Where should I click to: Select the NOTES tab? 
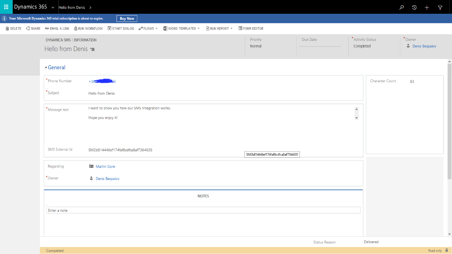coord(203,196)
